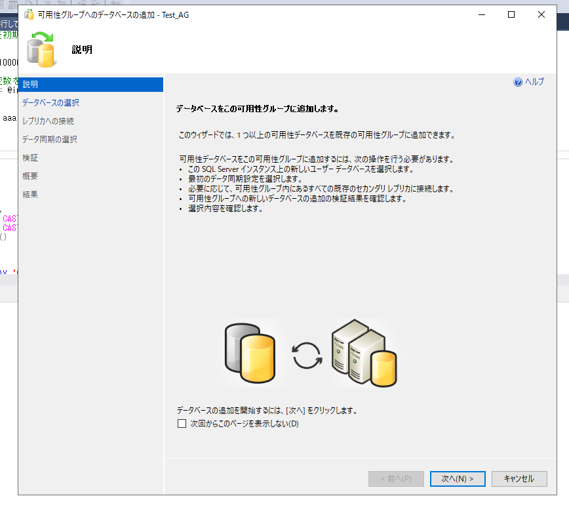Click the disabled < 前へ(P) button
Screen dimensions: 569x515
396,479
